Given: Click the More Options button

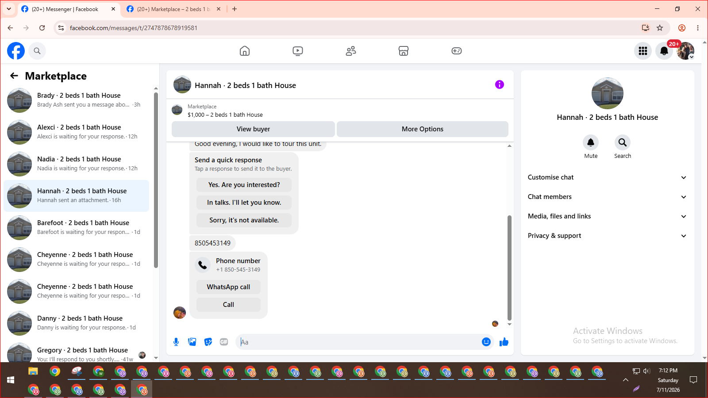Looking at the screenshot, I should (423, 129).
